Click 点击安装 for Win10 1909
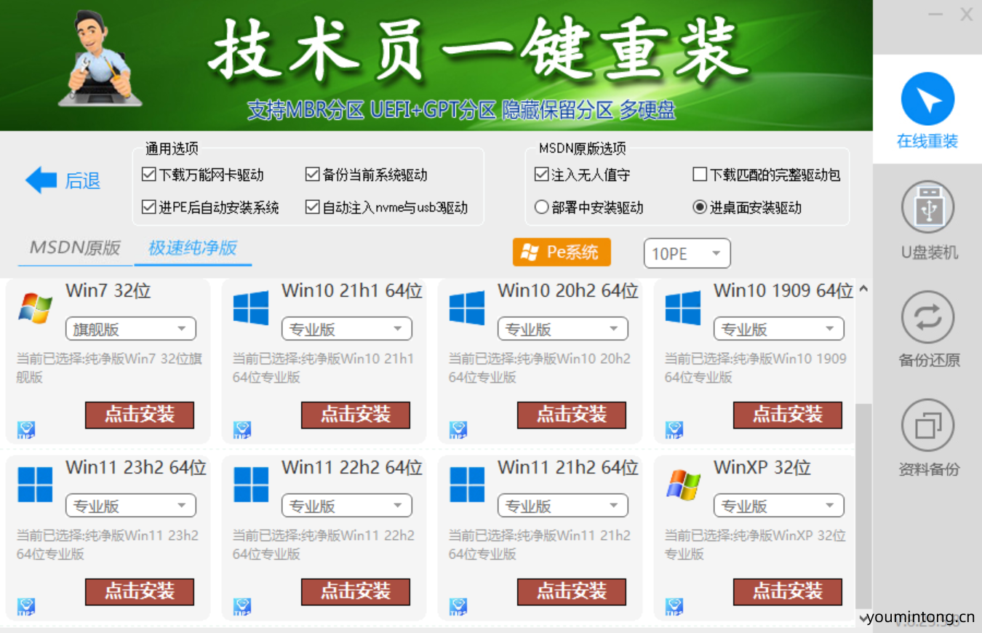982x633 pixels. tap(788, 415)
